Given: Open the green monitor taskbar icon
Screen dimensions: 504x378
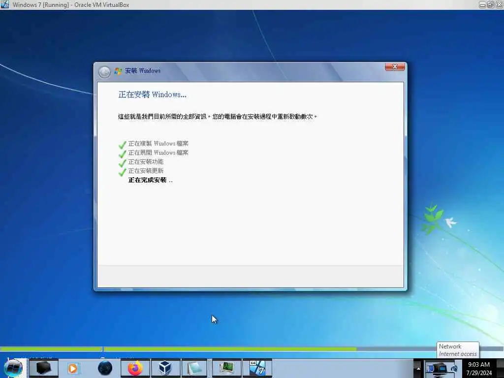Looking at the screenshot, I should [226, 368].
